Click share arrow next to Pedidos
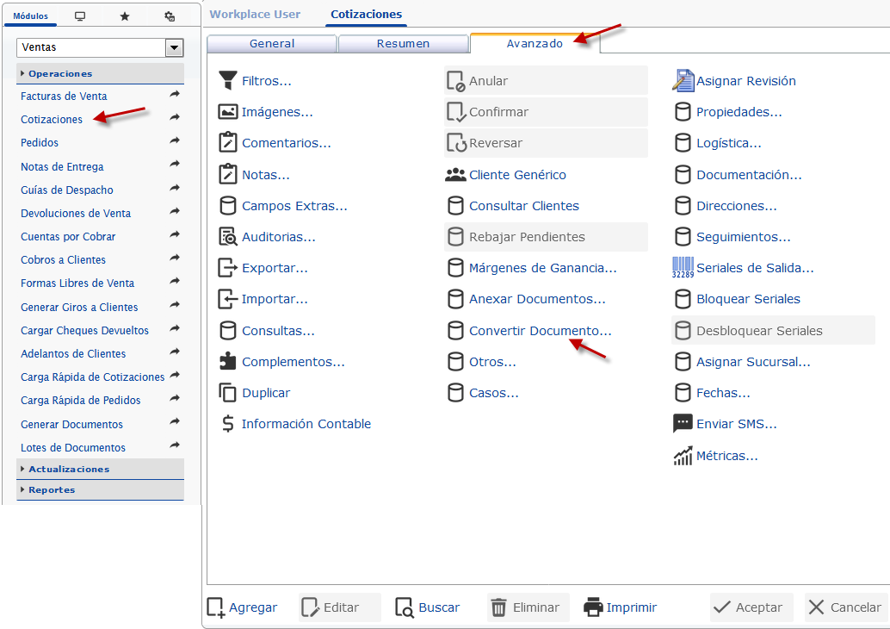 [x=175, y=141]
